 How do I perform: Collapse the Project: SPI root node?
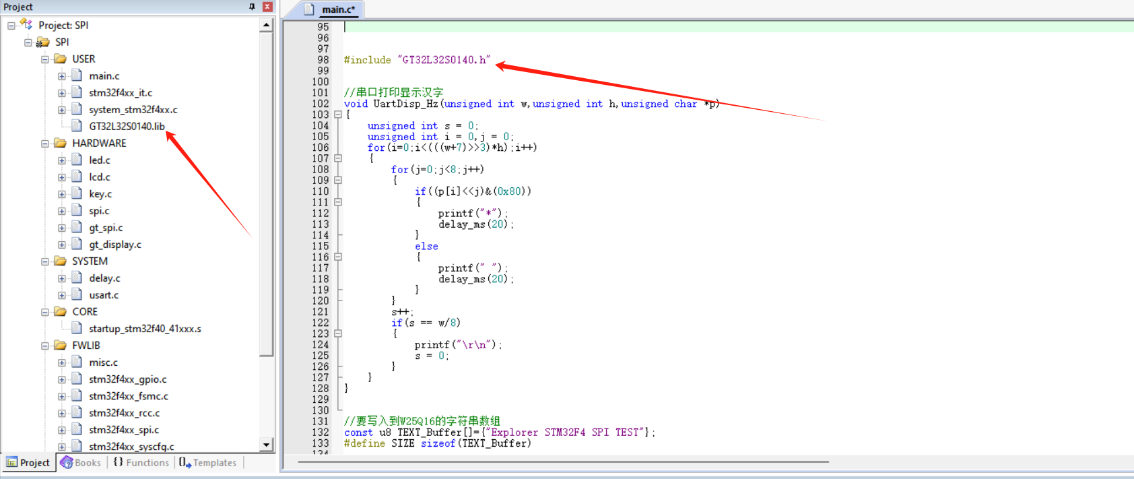11,26
